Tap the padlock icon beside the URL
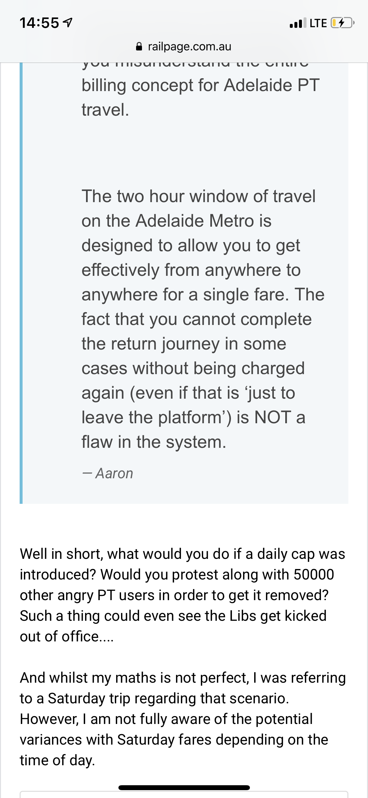This screenshot has height=798, width=368. 139,47
